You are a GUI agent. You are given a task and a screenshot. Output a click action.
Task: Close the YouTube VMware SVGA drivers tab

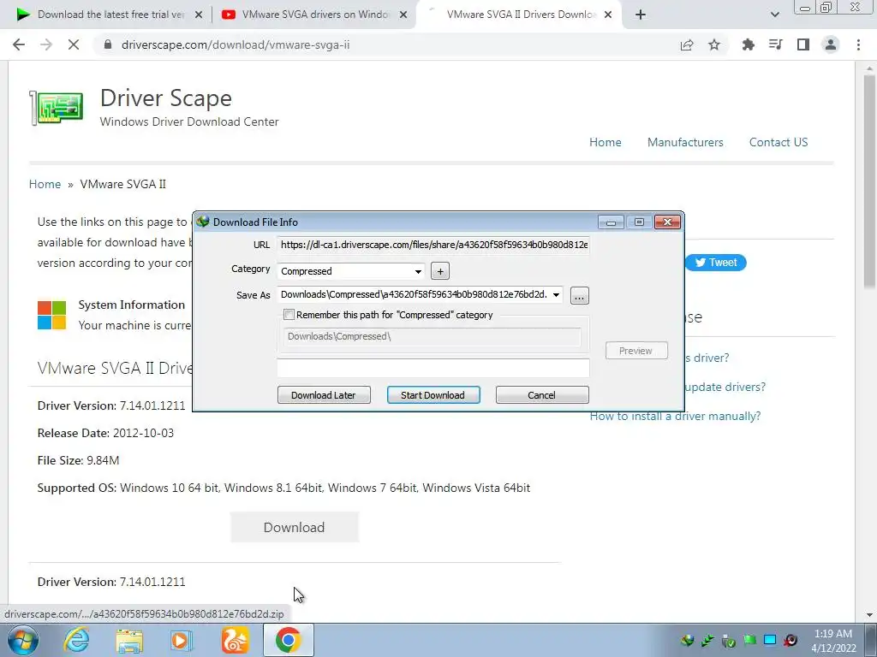403,15
